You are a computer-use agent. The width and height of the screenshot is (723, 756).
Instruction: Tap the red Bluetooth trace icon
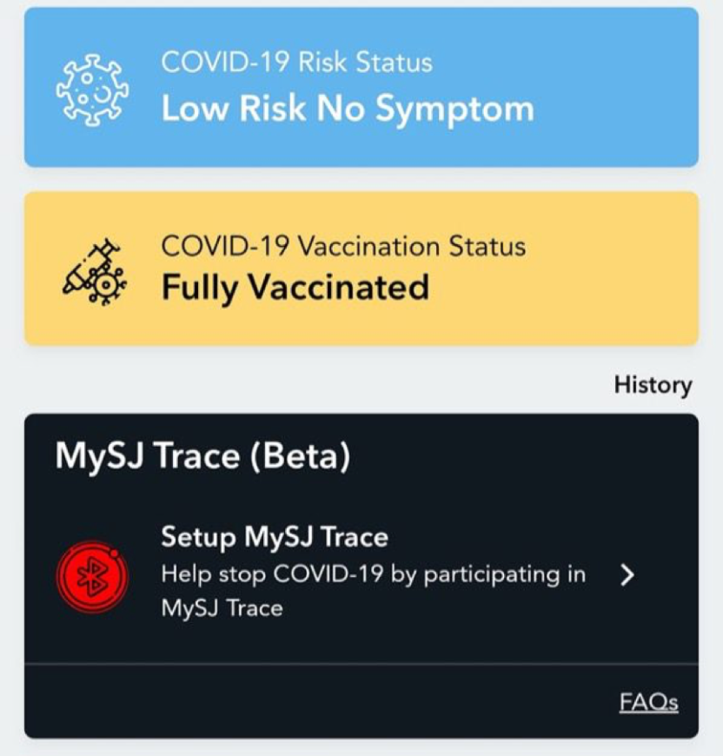point(92,577)
